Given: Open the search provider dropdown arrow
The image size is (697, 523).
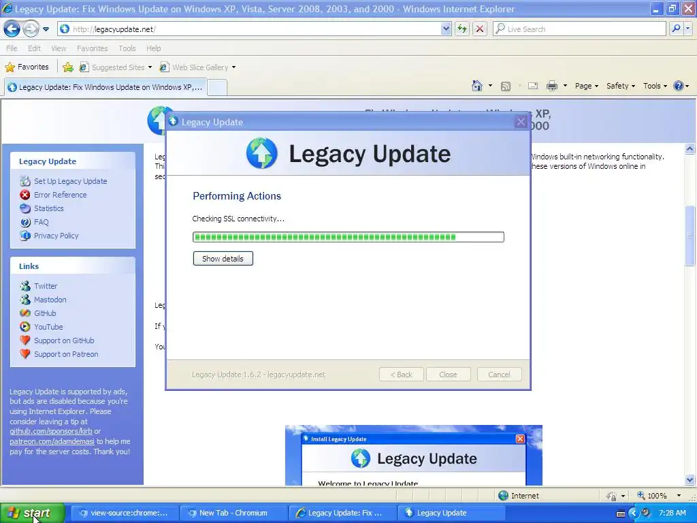Looking at the screenshot, I should coord(687,29).
